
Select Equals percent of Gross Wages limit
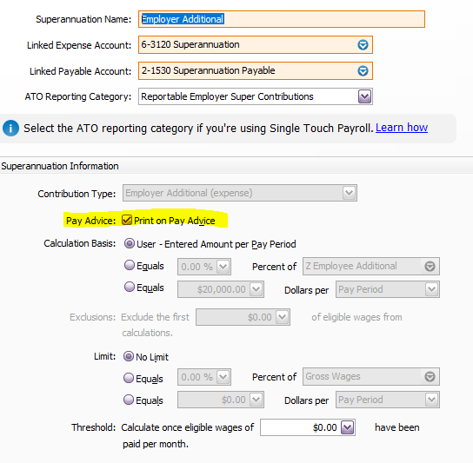[x=129, y=378]
